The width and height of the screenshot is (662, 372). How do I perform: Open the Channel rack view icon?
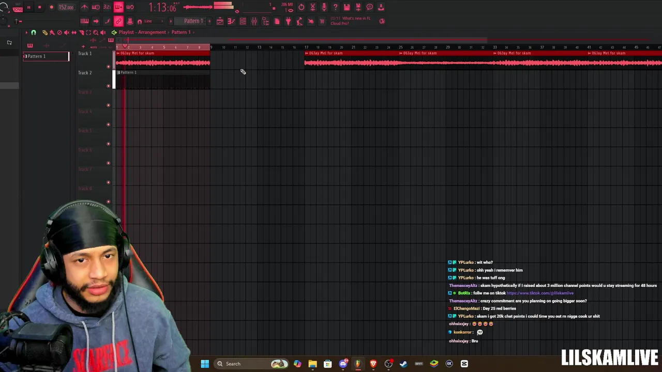243,21
